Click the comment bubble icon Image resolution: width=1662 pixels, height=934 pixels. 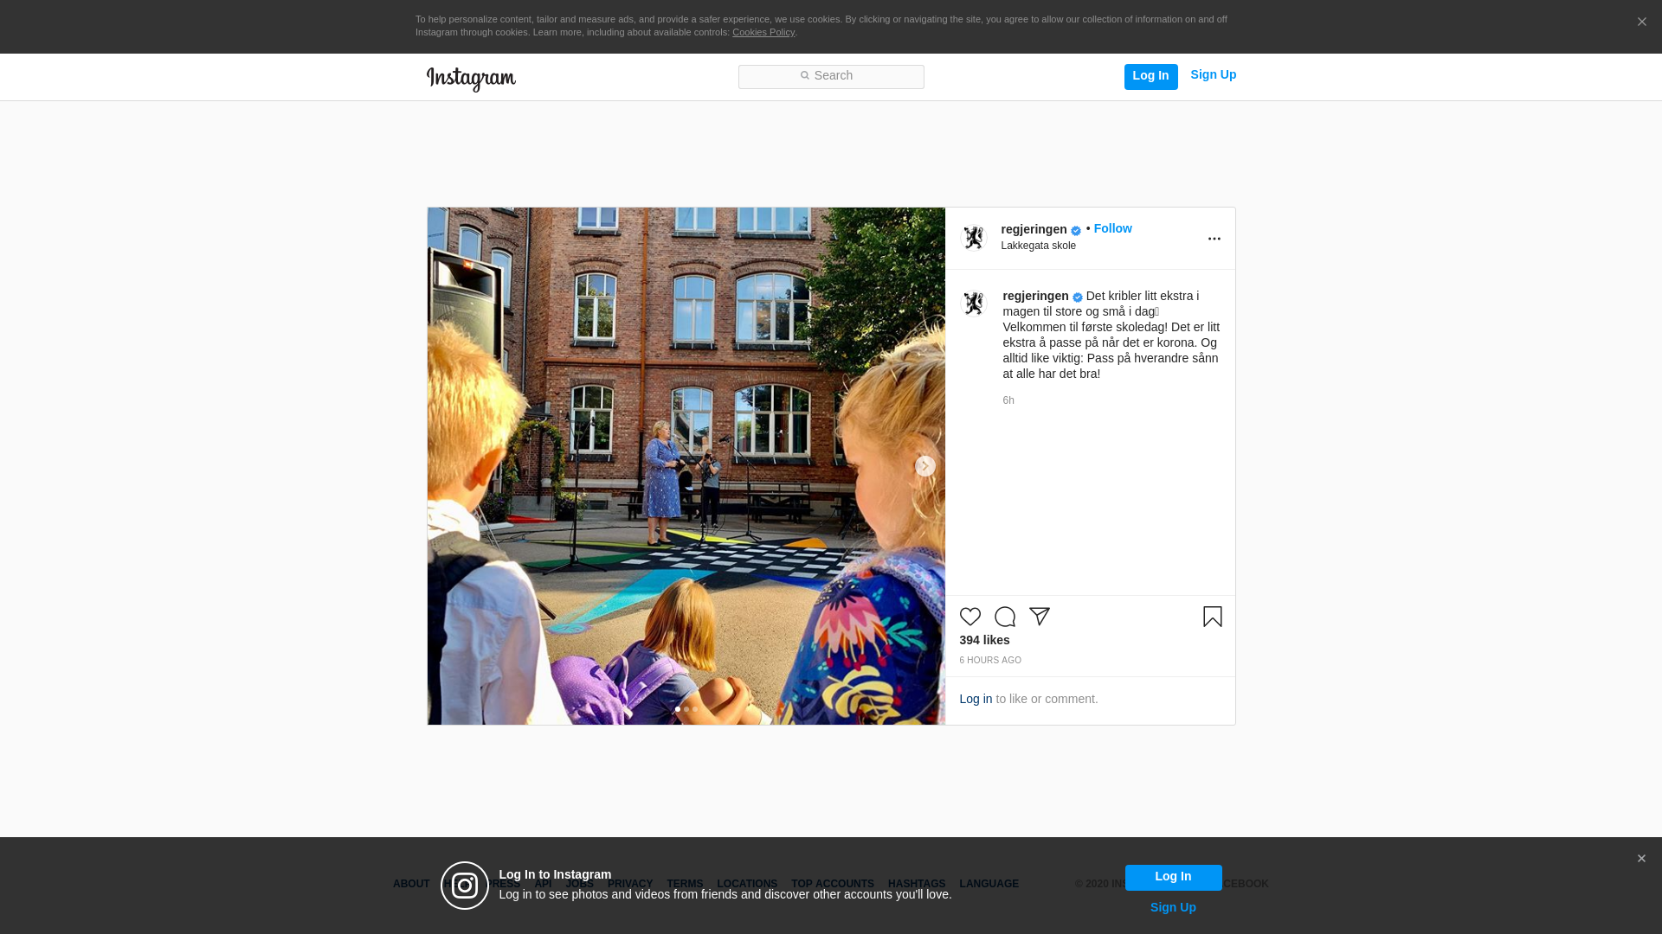click(1005, 617)
